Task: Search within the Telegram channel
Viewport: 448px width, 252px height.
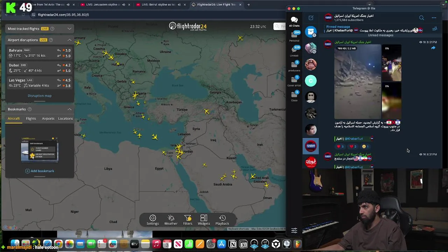Action: (x=421, y=18)
